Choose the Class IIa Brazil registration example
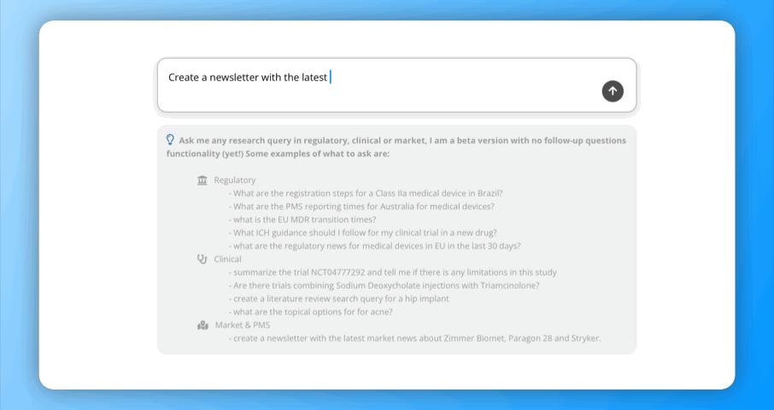The image size is (774, 410). point(366,193)
